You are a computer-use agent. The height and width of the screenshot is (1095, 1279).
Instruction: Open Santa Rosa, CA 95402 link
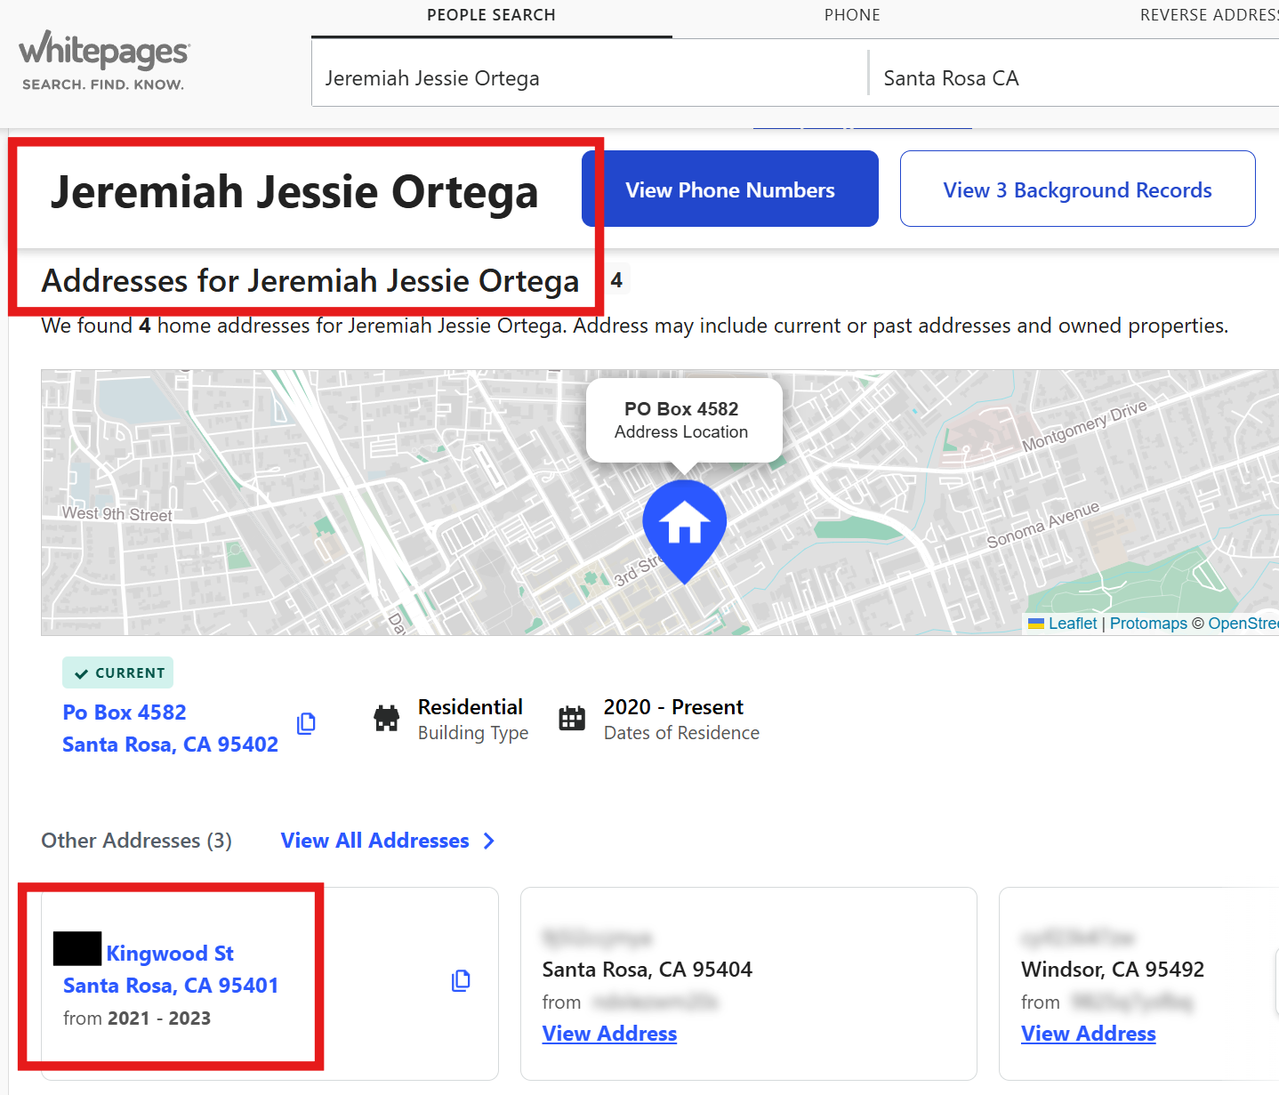pos(170,745)
